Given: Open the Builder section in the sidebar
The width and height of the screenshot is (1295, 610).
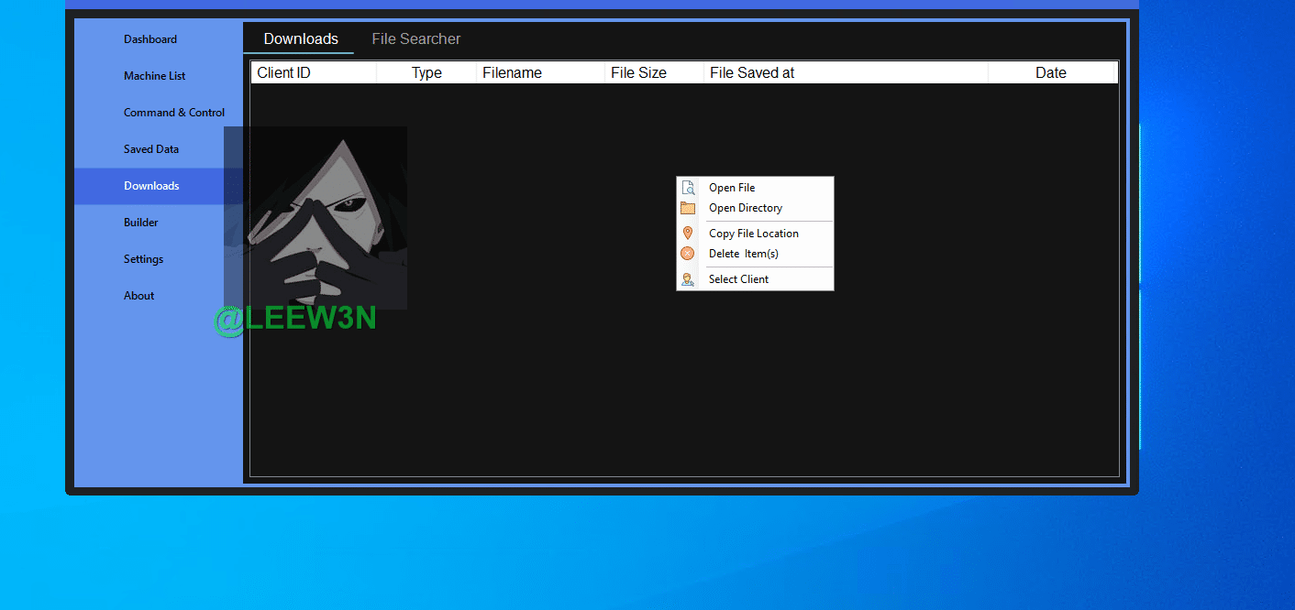Looking at the screenshot, I should [x=141, y=223].
